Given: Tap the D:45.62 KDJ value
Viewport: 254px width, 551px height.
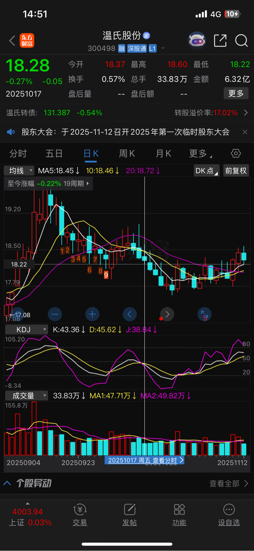Looking at the screenshot, I should point(106,330).
